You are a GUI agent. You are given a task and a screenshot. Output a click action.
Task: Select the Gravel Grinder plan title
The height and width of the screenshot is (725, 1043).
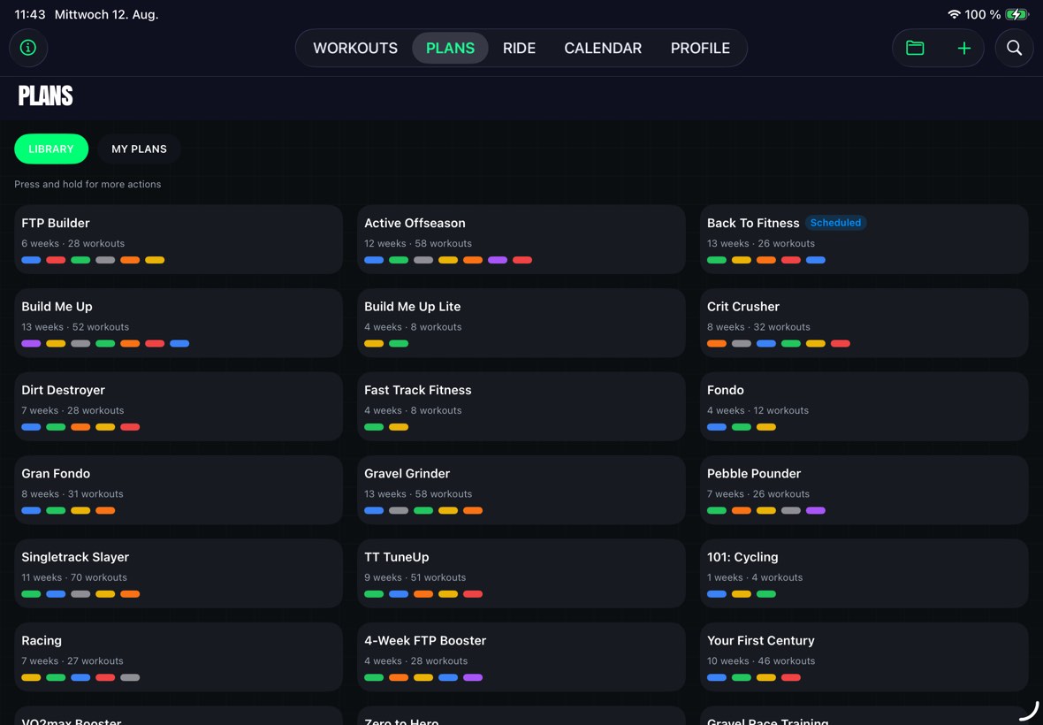[407, 474]
